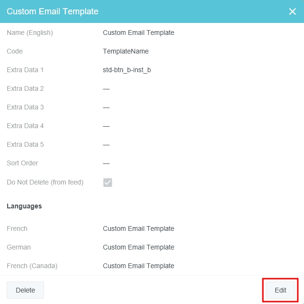Viewport: 304px width, 304px height.
Task: Click the Languages section heading
Action: point(24,206)
